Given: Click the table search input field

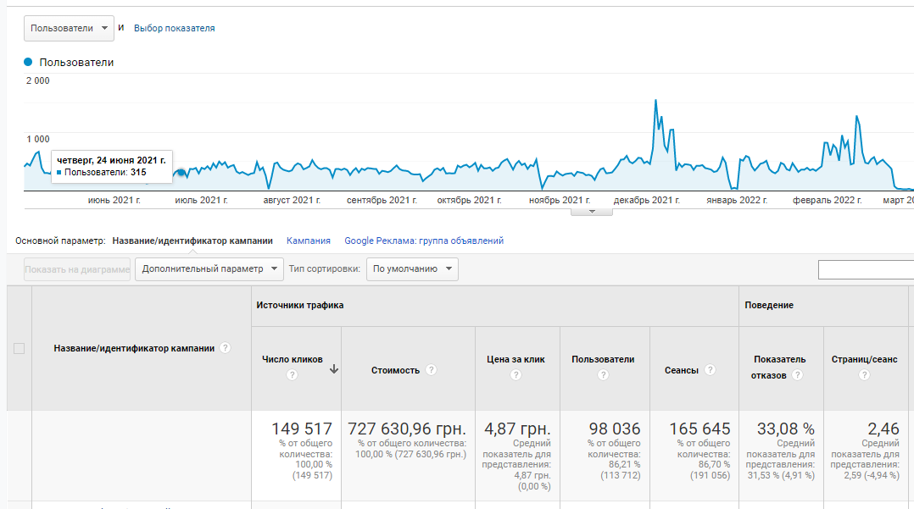Looking at the screenshot, I should point(865,269).
